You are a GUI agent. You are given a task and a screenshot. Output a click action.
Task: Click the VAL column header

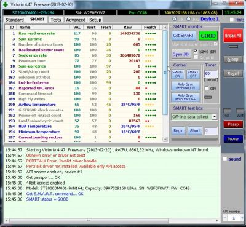click(x=77, y=27)
